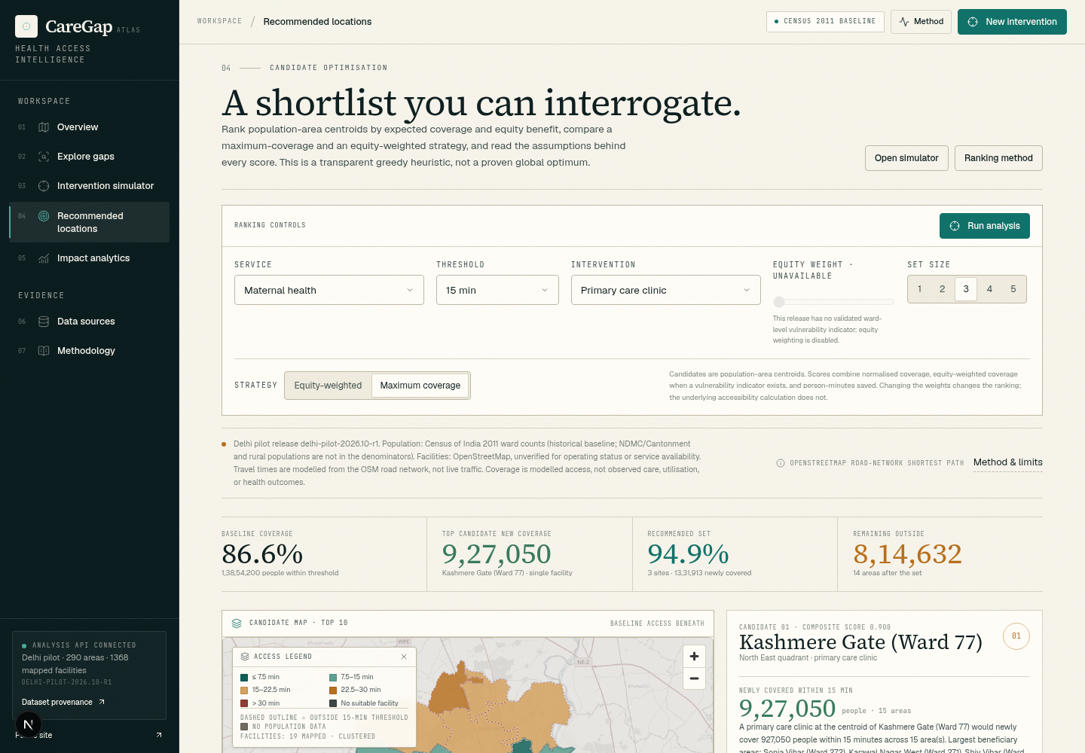Click the Ranking method button
Screen dimensions: 1085x753
(998, 158)
